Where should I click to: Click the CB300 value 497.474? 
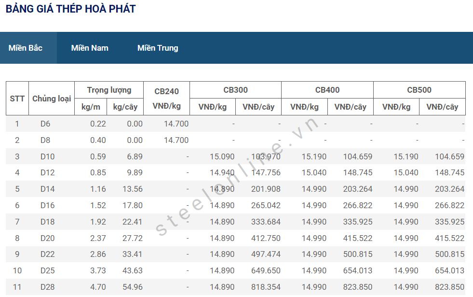coord(266,254)
